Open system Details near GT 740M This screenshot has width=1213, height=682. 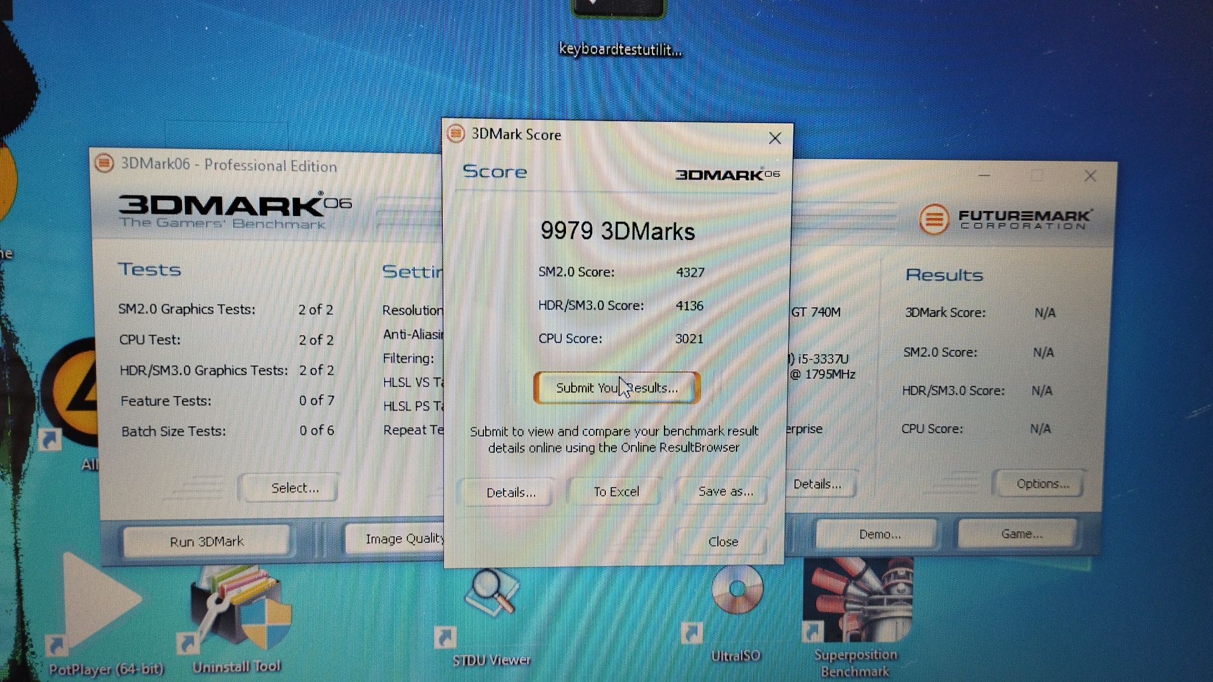[817, 484]
